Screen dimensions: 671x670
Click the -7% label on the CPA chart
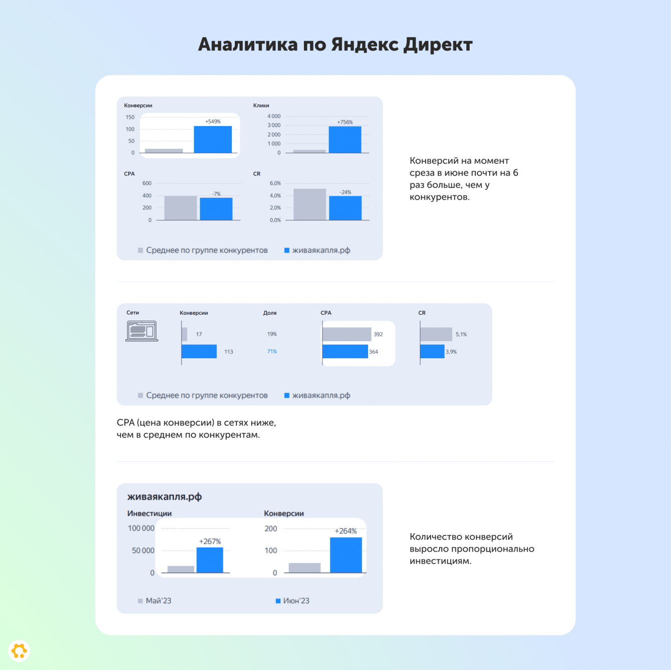pos(216,194)
